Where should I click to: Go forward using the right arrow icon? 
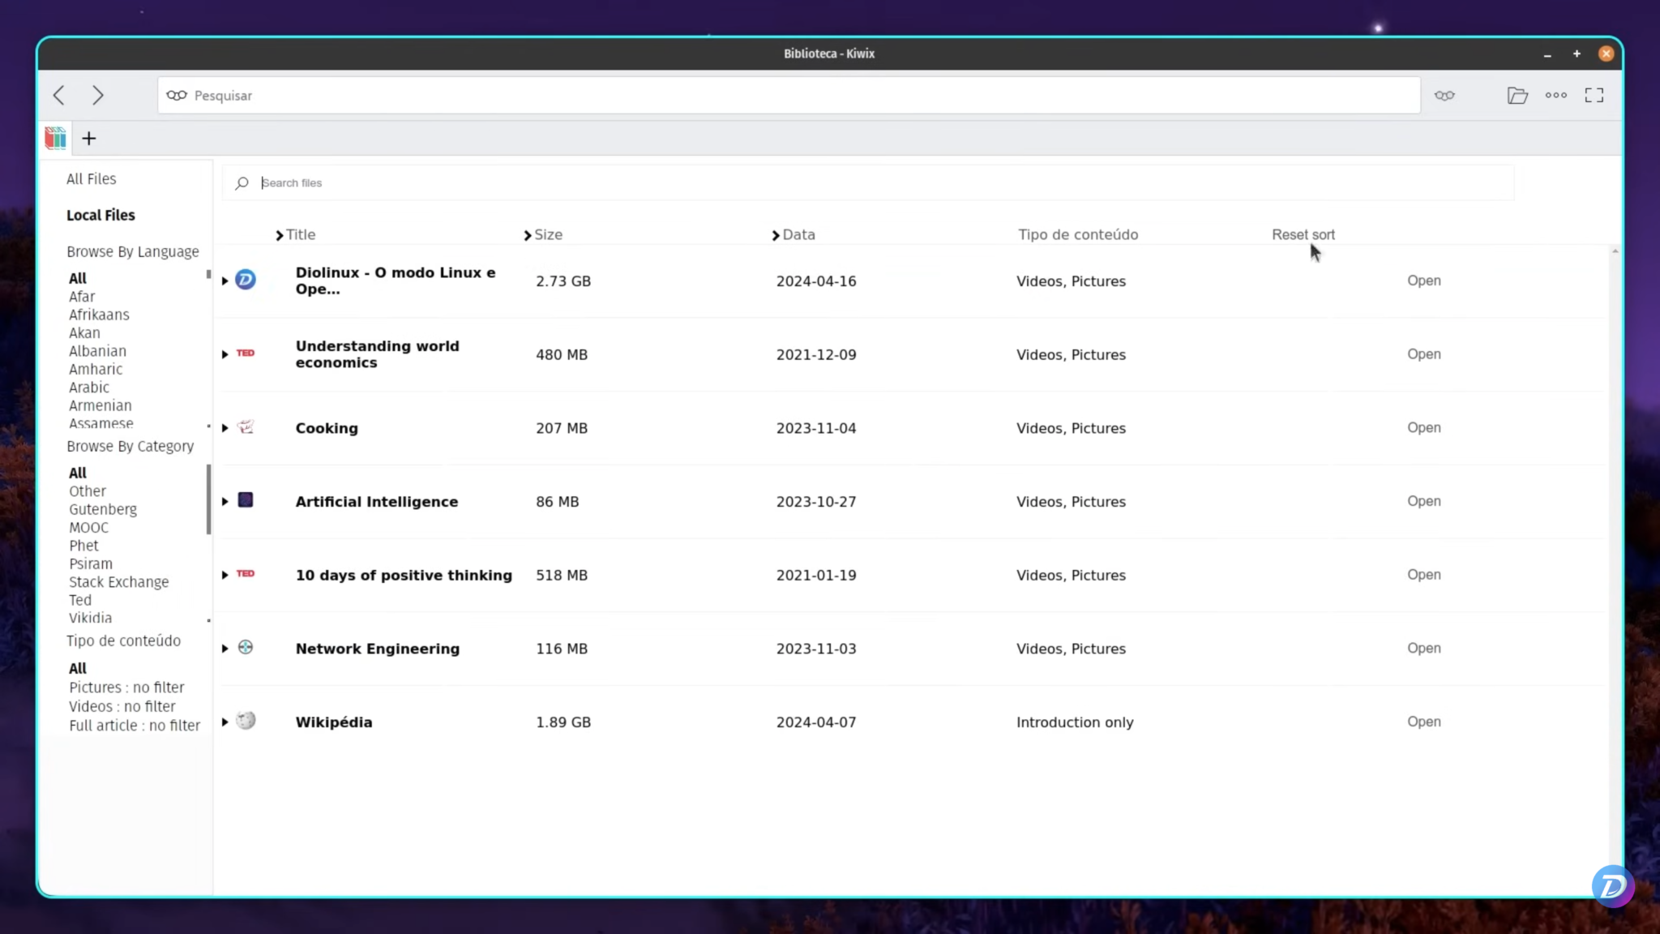coord(98,95)
